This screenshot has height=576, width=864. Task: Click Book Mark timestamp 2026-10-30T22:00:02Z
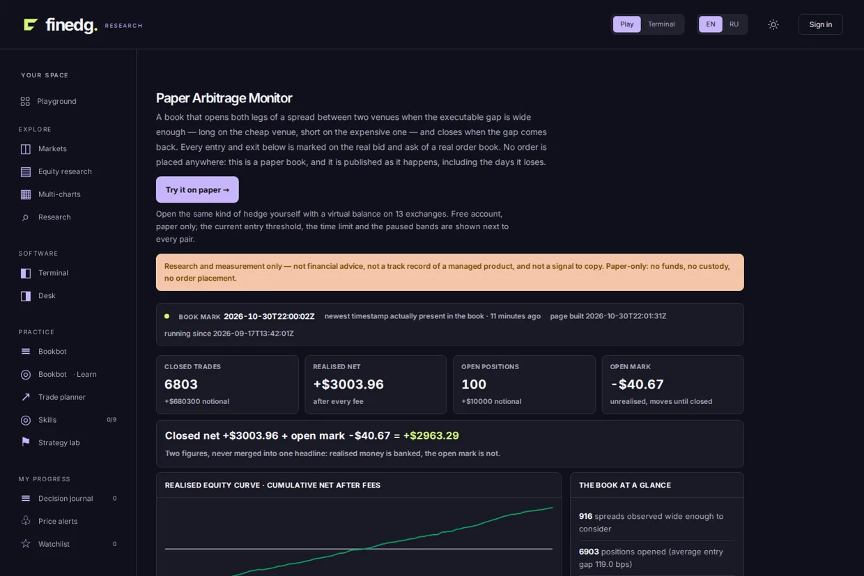pos(269,316)
